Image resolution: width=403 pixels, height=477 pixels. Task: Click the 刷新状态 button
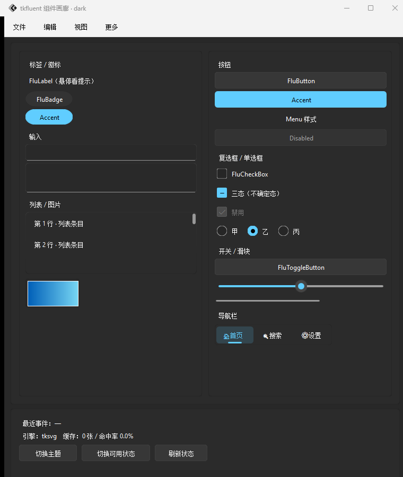181,453
